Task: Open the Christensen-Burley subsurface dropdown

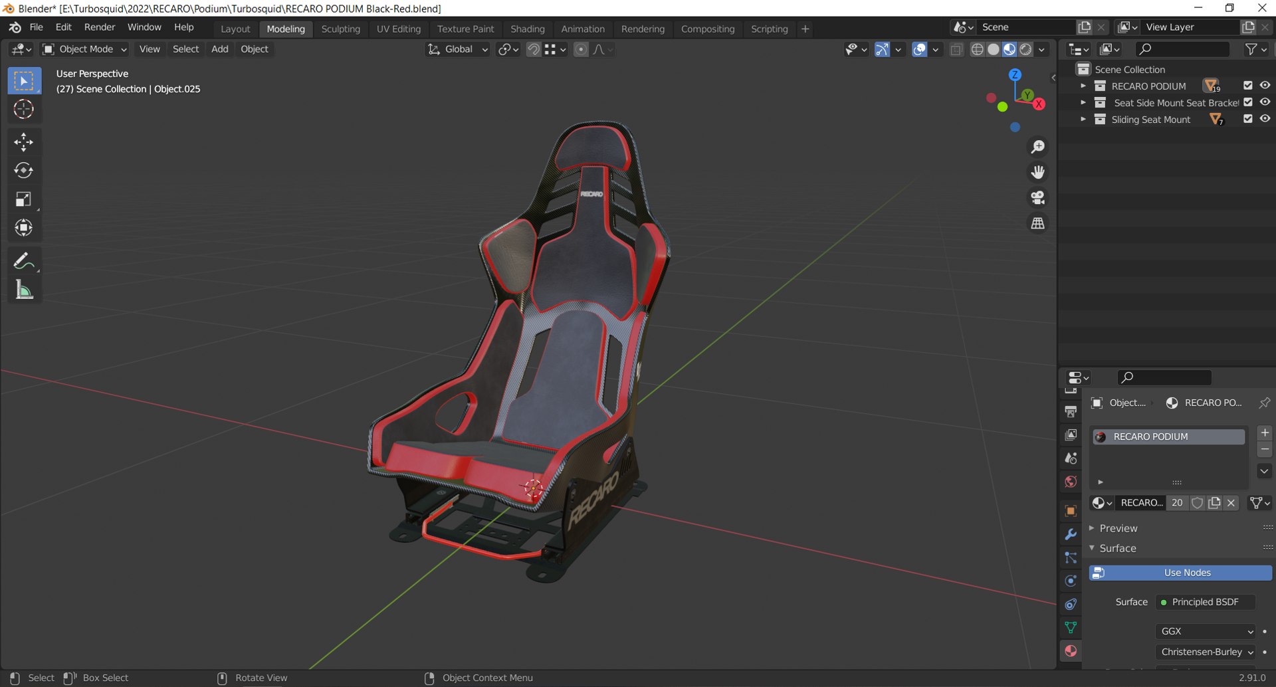Action: (x=1206, y=652)
